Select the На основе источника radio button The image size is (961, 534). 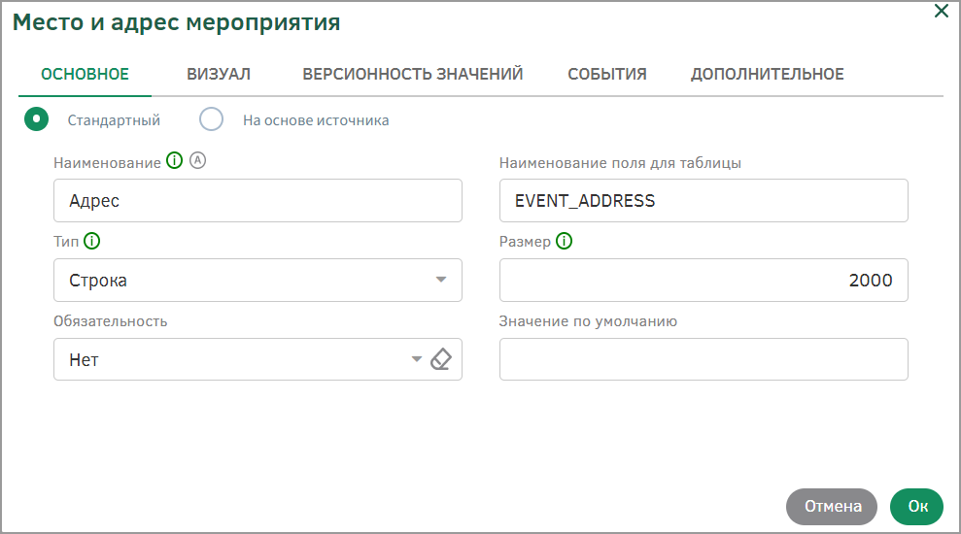(212, 119)
